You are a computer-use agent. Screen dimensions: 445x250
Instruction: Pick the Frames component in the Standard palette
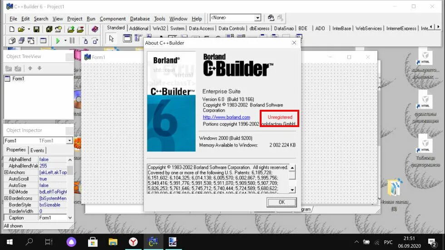(127, 38)
